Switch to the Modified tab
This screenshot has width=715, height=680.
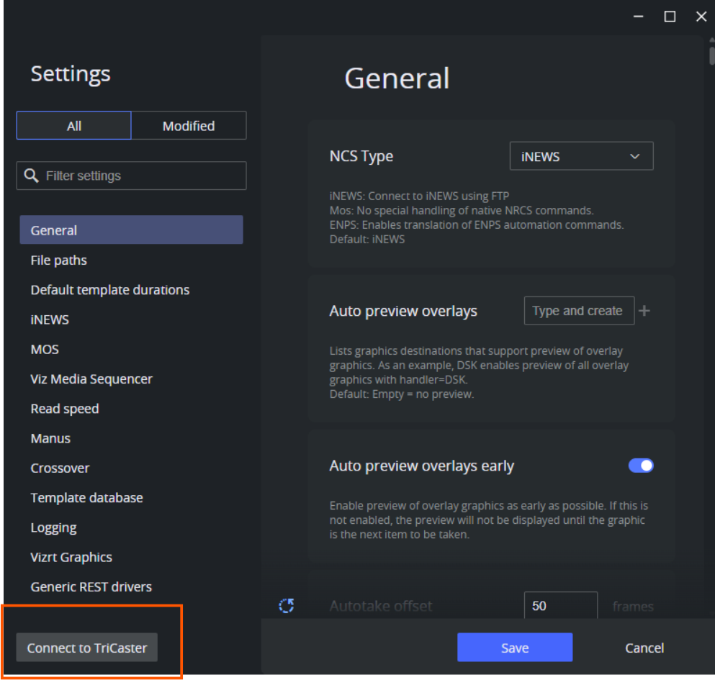click(189, 126)
